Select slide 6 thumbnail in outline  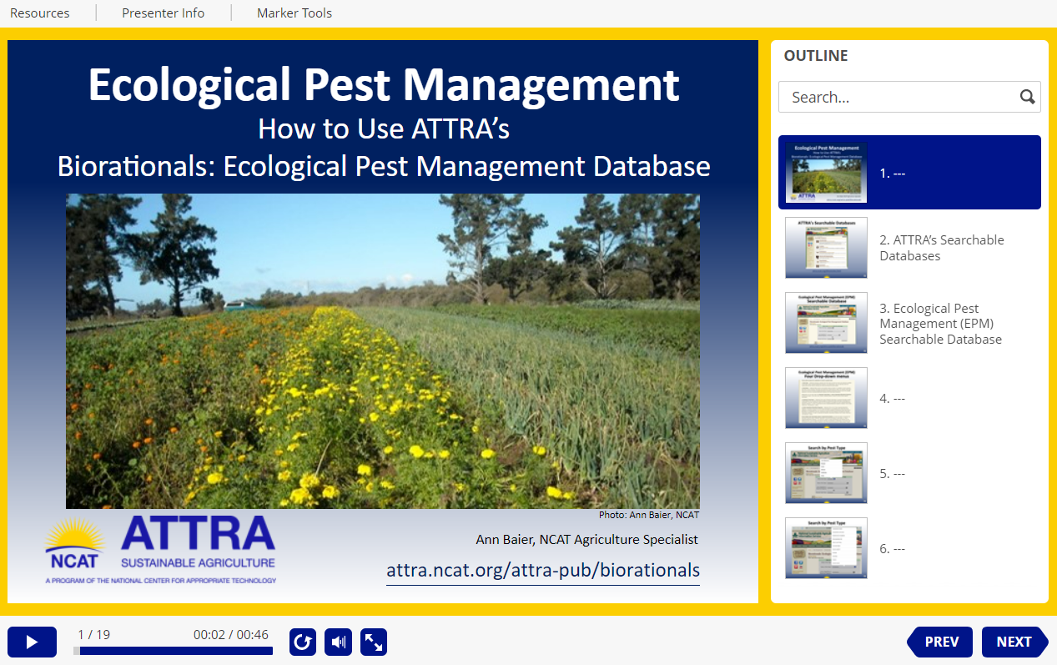point(826,548)
